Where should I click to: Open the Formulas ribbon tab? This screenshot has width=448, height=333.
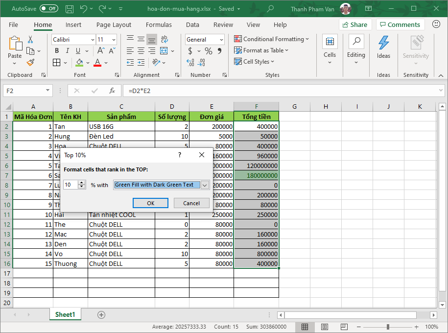pos(159,24)
